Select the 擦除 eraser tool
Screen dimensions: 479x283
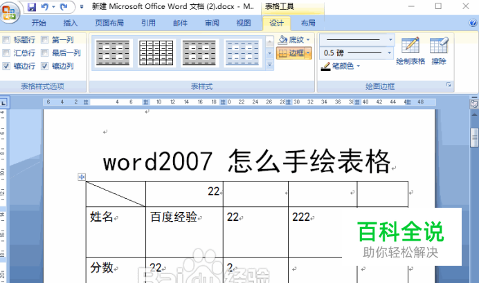[439, 51]
